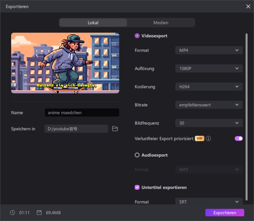This screenshot has width=254, height=221.
Task: Click the settings panel vertical scrollbar
Action: (246, 117)
